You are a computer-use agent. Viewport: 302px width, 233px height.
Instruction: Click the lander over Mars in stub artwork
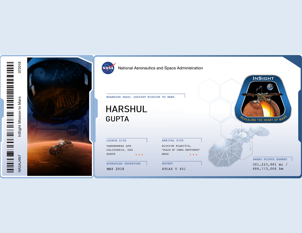(x=60, y=148)
